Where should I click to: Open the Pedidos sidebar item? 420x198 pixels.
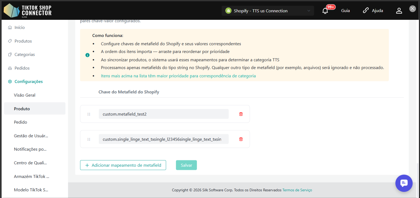click(x=22, y=68)
